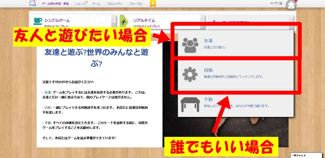Open the ニュース menu item
Image resolution: width=325 pixels, height=158 pixels.
80,4
